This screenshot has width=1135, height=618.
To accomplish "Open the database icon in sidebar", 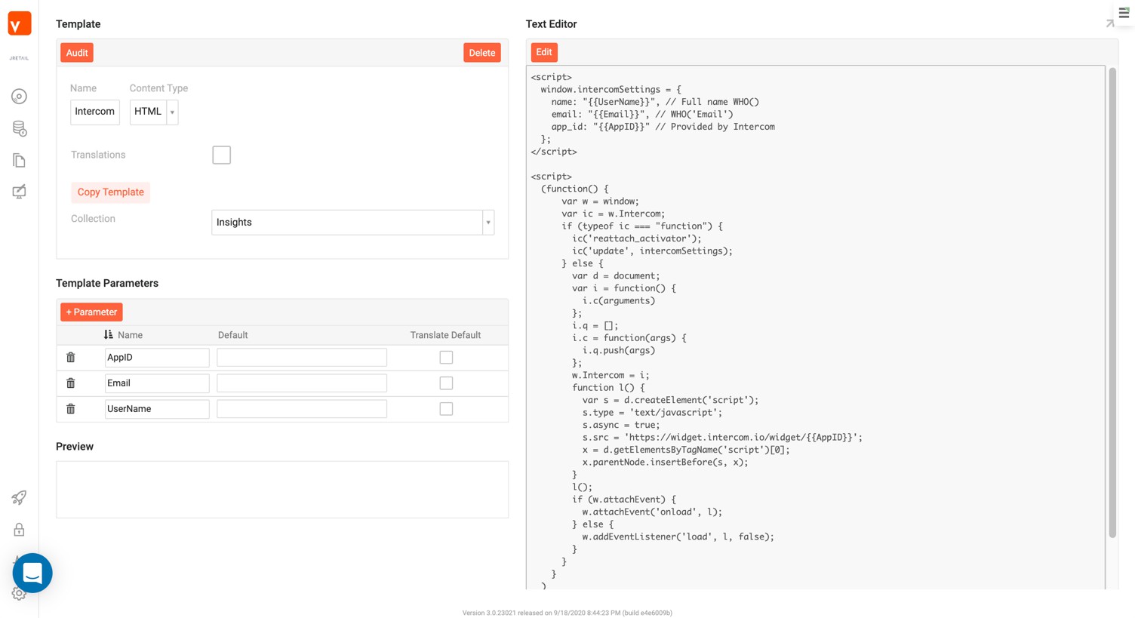I will click(x=20, y=129).
